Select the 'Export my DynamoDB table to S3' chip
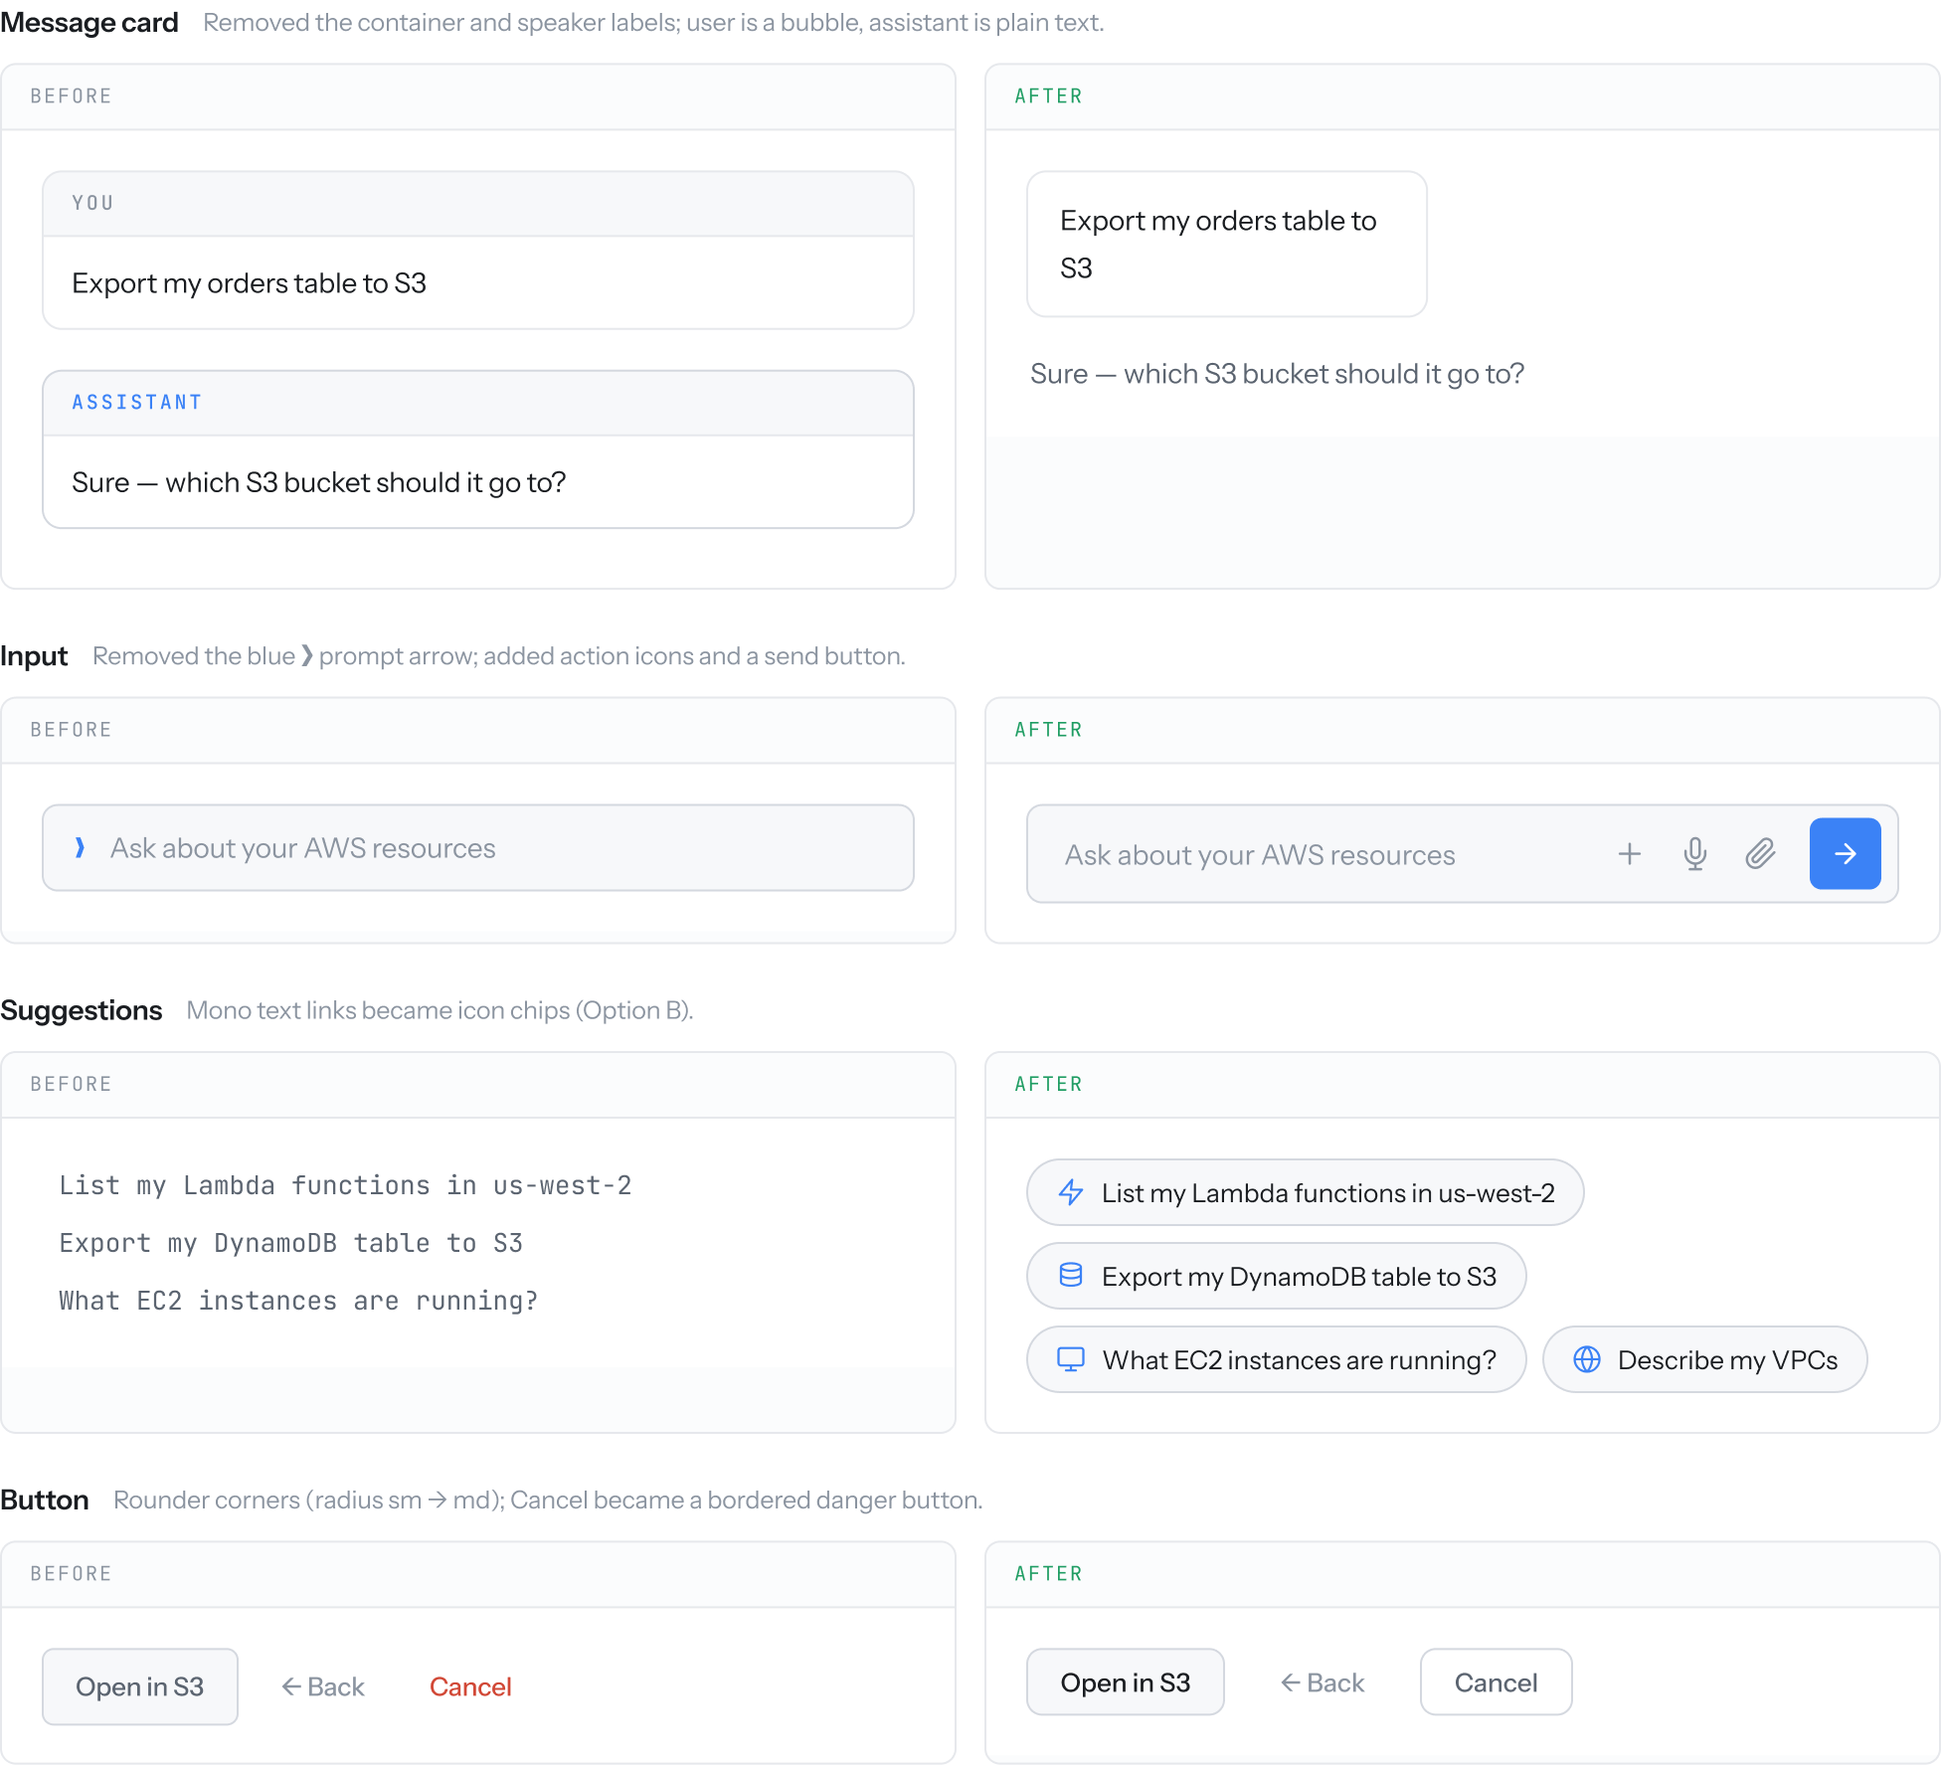1941x1766 pixels. pos(1276,1276)
